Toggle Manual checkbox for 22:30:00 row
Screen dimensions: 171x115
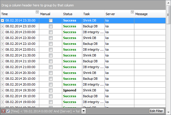pyautogui.click(x=51, y=38)
